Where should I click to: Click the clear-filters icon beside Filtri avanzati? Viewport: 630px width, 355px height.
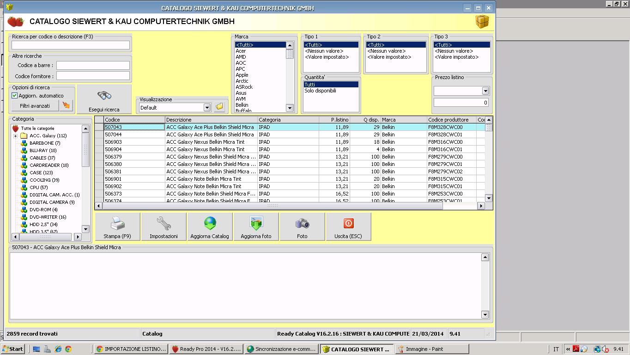click(67, 106)
